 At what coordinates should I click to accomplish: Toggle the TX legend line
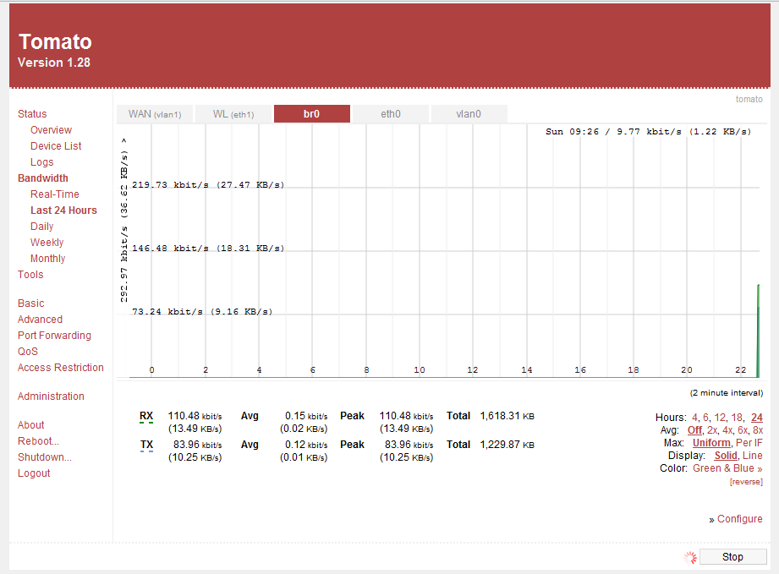pos(146,445)
